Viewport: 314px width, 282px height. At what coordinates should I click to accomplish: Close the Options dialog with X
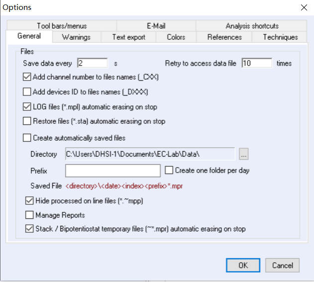(x=304, y=7)
